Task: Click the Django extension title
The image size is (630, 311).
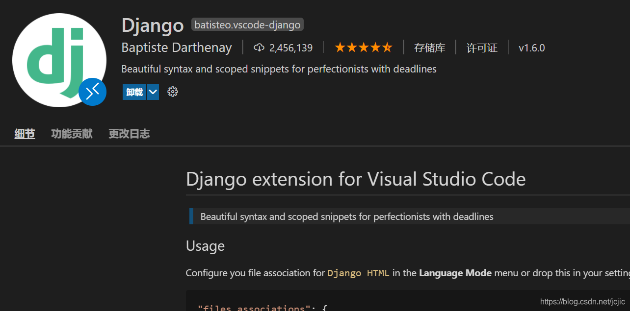Action: pos(153,25)
